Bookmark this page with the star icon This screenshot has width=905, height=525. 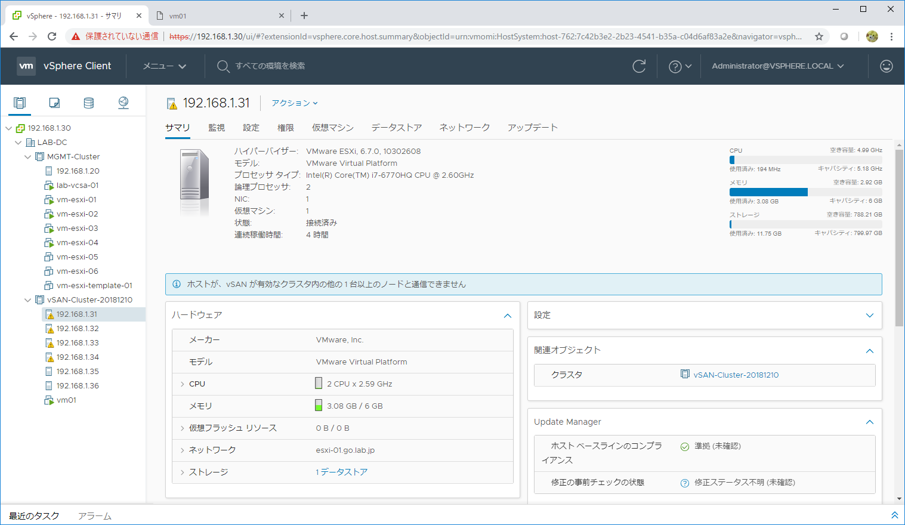click(x=819, y=36)
